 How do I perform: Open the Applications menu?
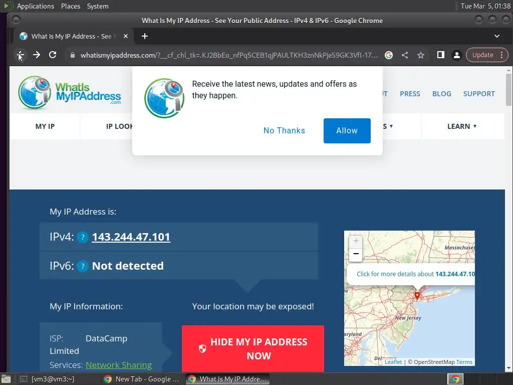tap(36, 6)
